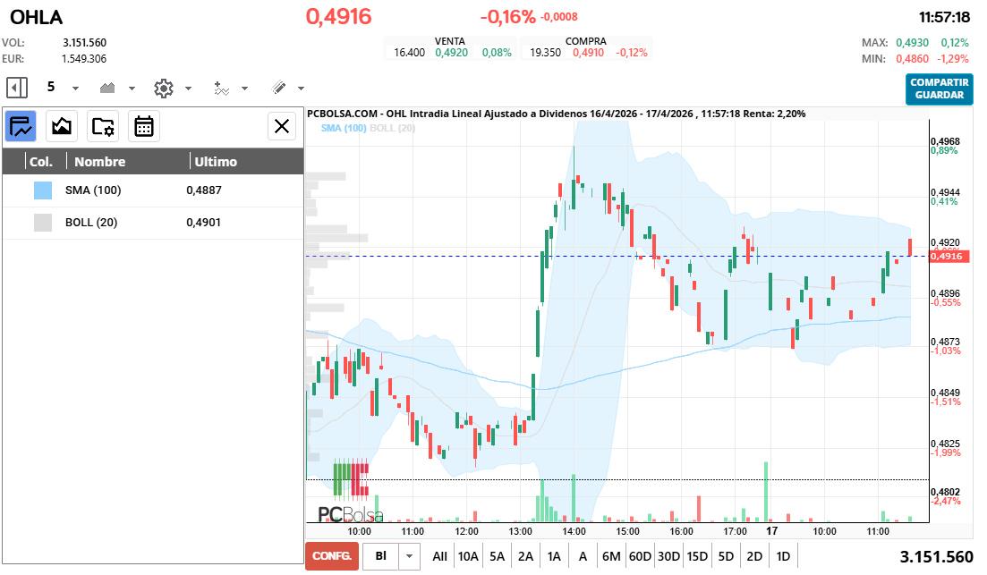The height and width of the screenshot is (575, 987).
Task: Select the 6M period tab
Action: [x=611, y=555]
